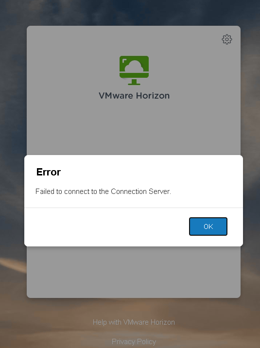Click the word VMware in the product title
This screenshot has height=348, width=260.
coord(116,96)
